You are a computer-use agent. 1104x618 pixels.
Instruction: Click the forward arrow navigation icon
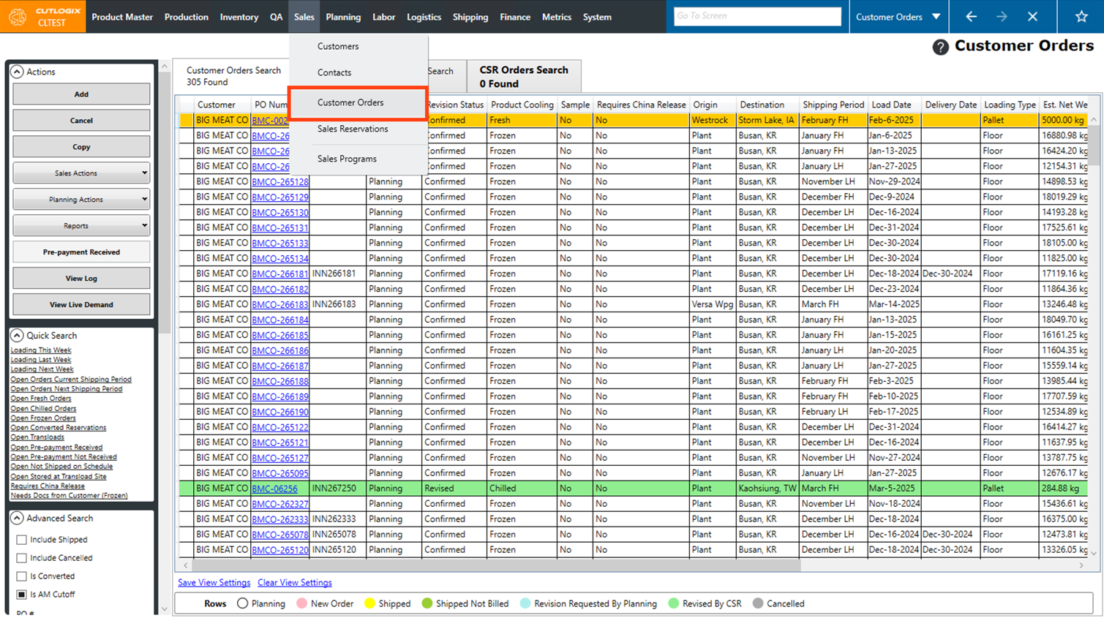[1002, 16]
